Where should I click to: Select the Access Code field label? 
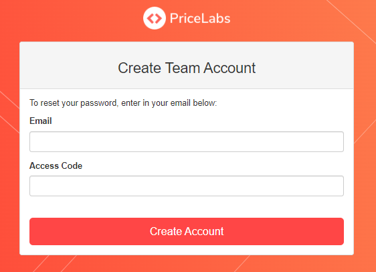point(56,165)
